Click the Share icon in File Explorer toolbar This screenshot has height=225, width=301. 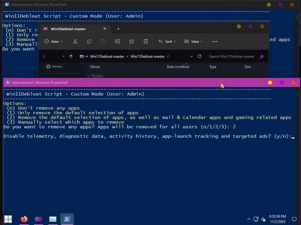click(132, 41)
